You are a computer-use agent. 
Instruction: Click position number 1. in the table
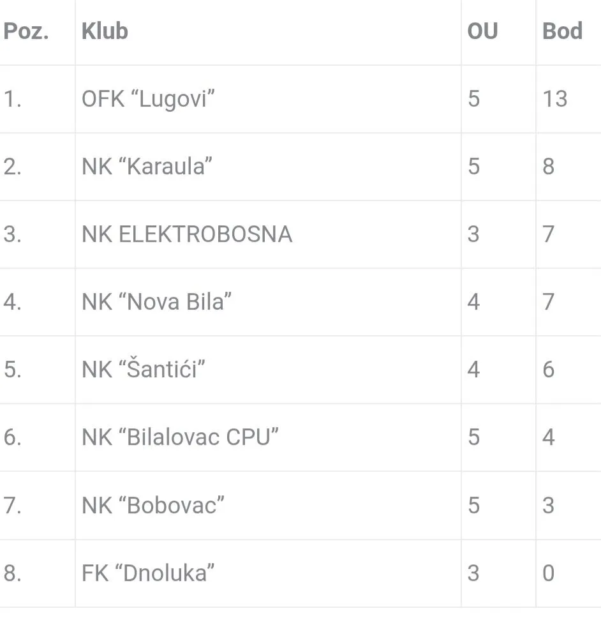pyautogui.click(x=13, y=99)
